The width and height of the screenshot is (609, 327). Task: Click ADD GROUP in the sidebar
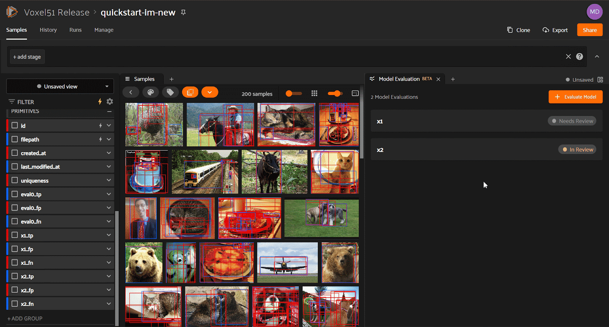pos(25,318)
